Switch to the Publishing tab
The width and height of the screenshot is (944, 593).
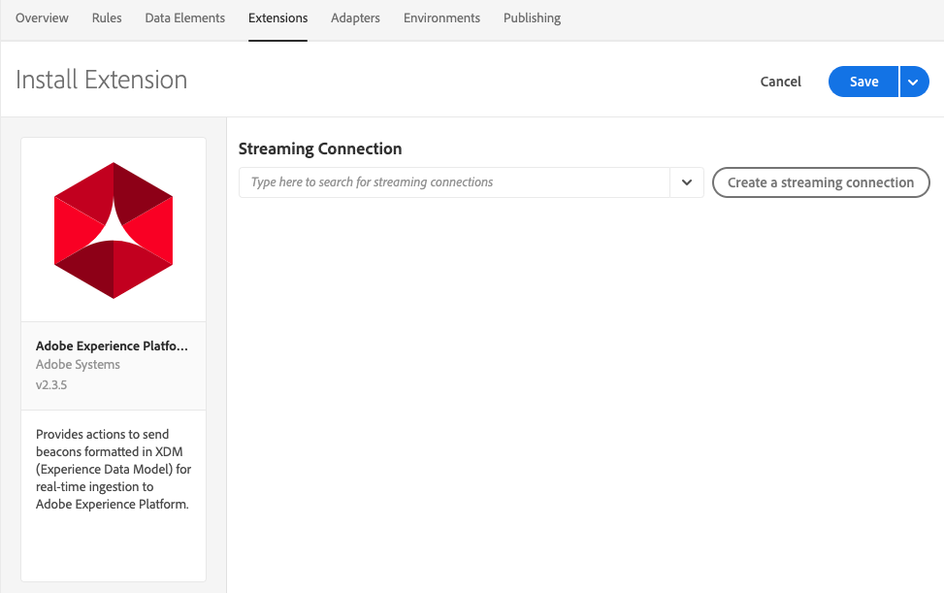tap(532, 18)
